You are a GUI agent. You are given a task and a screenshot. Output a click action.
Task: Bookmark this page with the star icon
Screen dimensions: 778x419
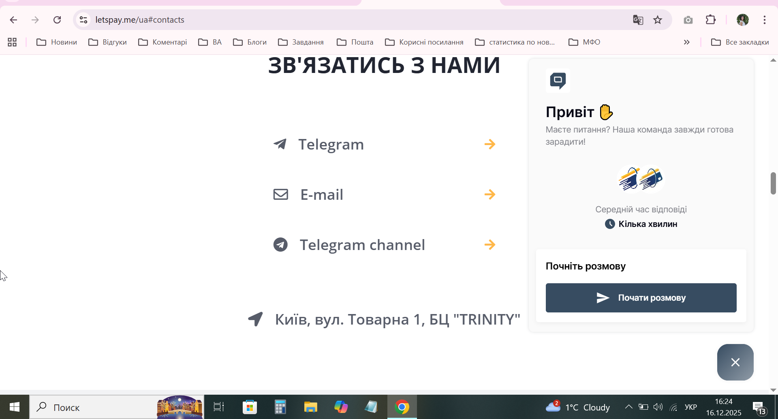click(658, 20)
